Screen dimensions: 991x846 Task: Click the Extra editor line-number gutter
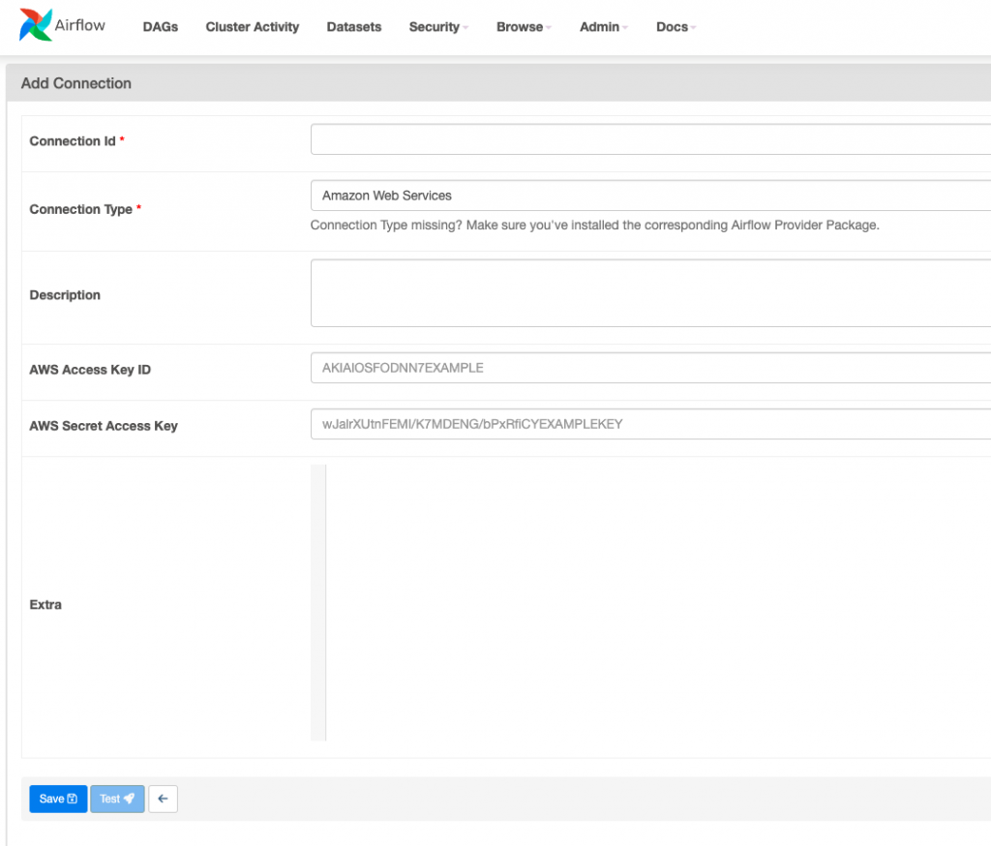318,603
